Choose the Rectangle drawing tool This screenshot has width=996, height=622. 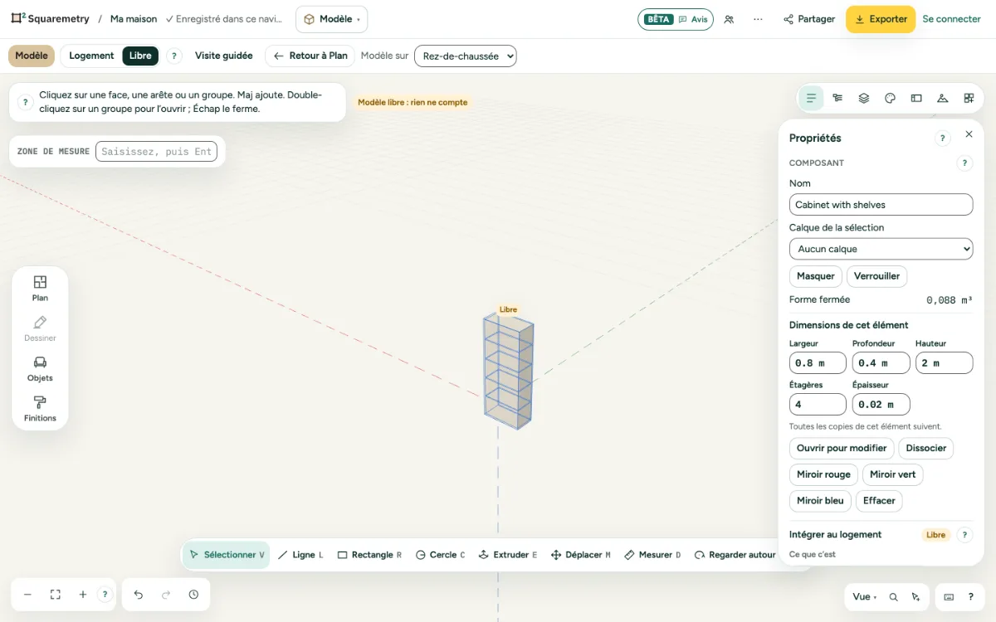[369, 555]
